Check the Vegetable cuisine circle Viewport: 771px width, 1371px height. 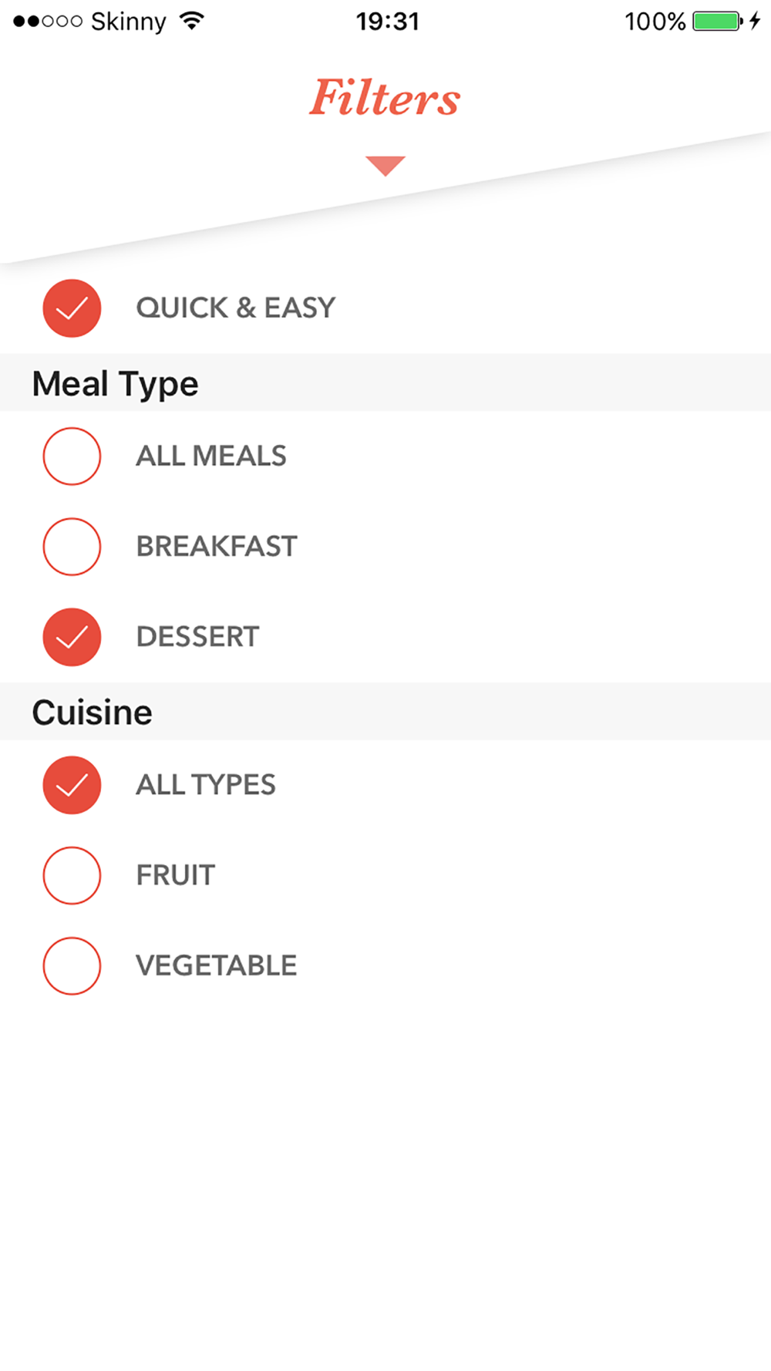72,965
